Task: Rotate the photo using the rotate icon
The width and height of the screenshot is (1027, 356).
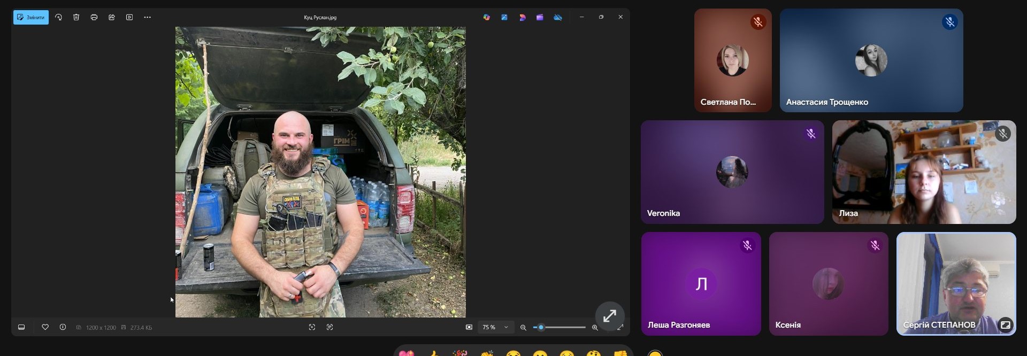Action: coord(58,17)
